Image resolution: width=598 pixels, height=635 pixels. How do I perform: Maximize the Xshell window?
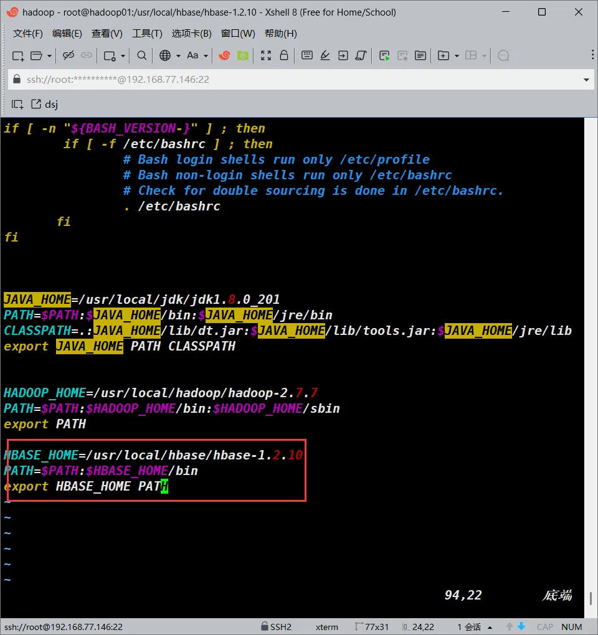[542, 12]
